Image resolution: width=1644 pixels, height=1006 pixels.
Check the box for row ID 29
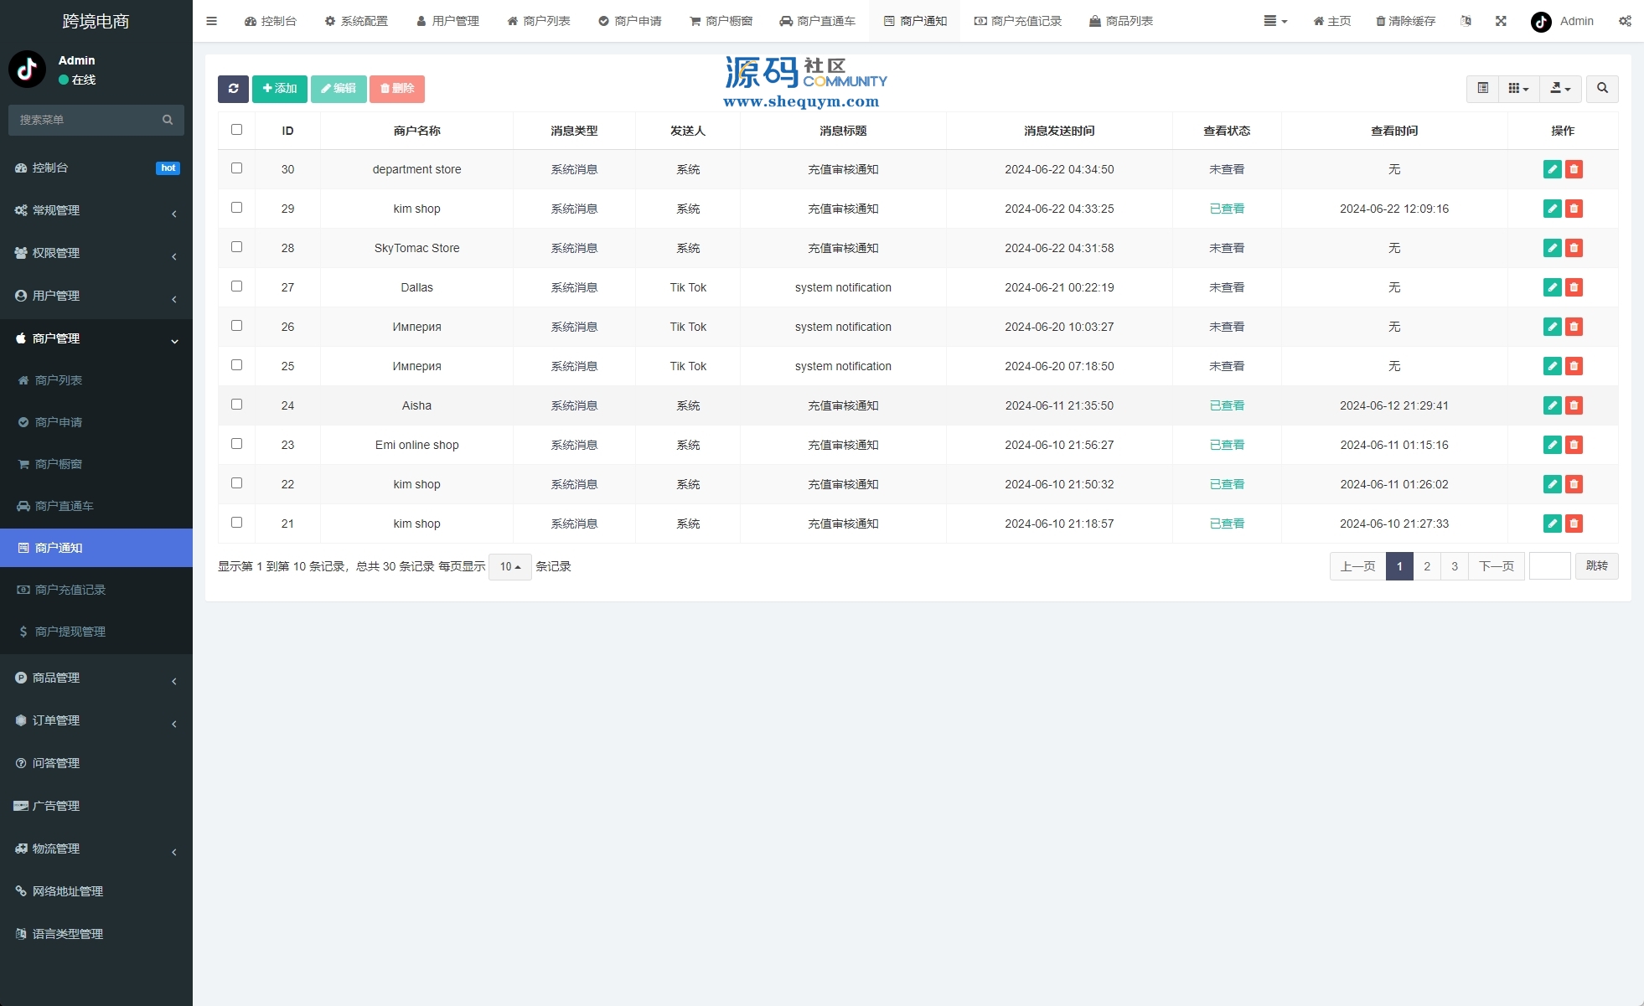[236, 208]
